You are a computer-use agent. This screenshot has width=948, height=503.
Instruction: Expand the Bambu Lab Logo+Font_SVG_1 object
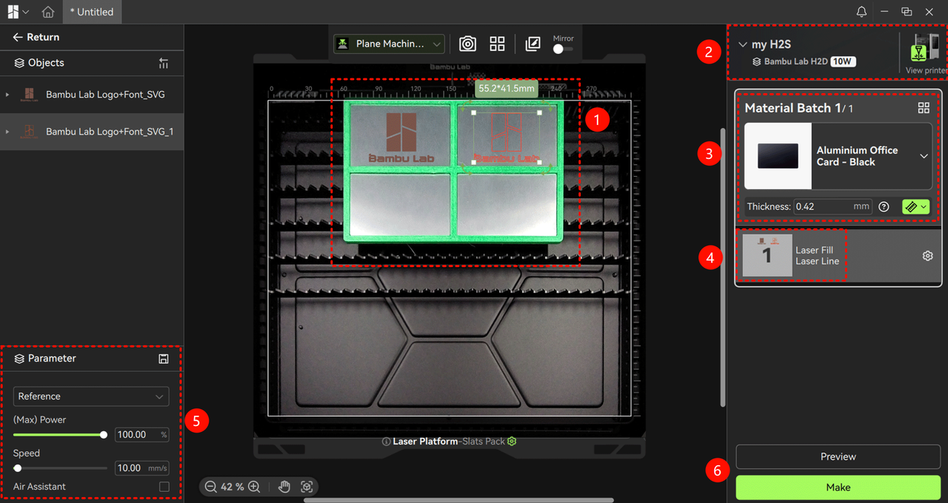tap(7, 132)
